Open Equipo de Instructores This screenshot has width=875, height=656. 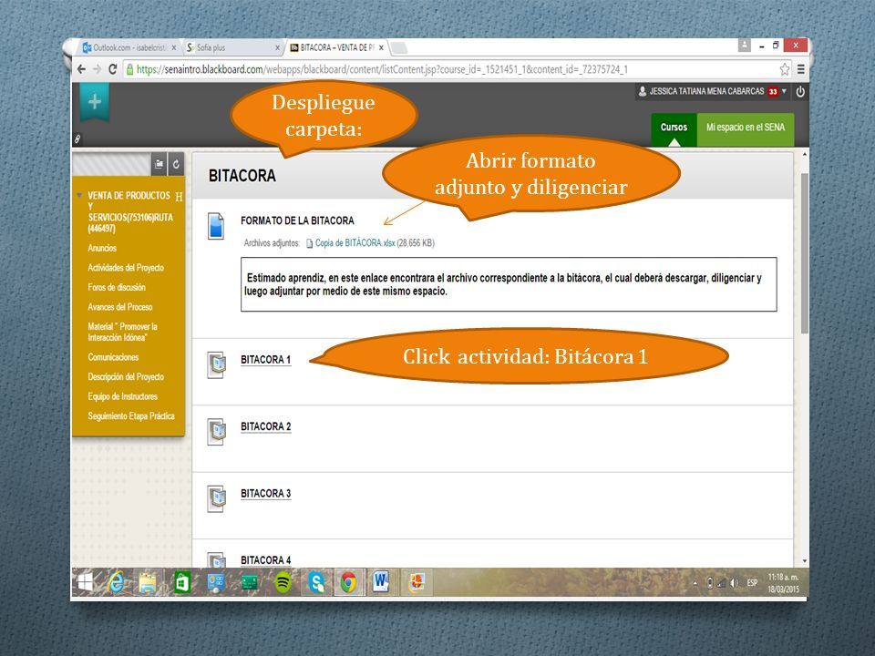pos(123,396)
